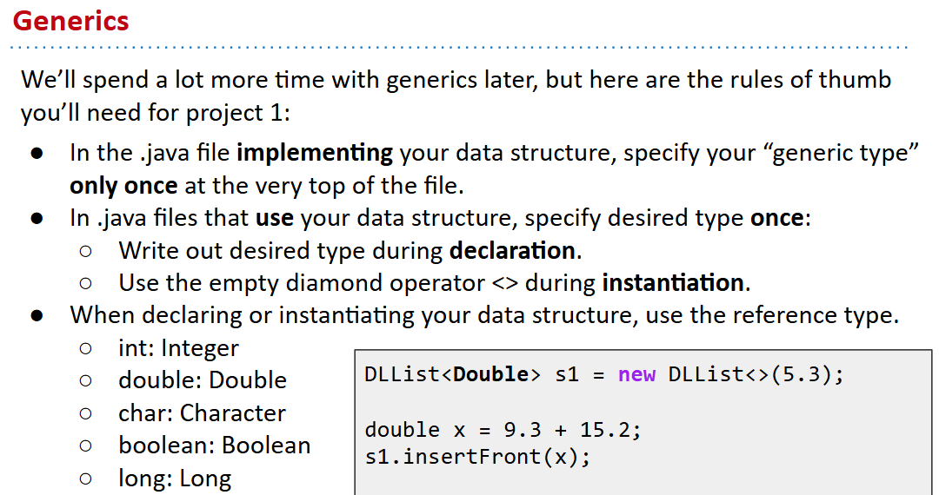
Task: Click the red Generics slide title
Action: 71,21
